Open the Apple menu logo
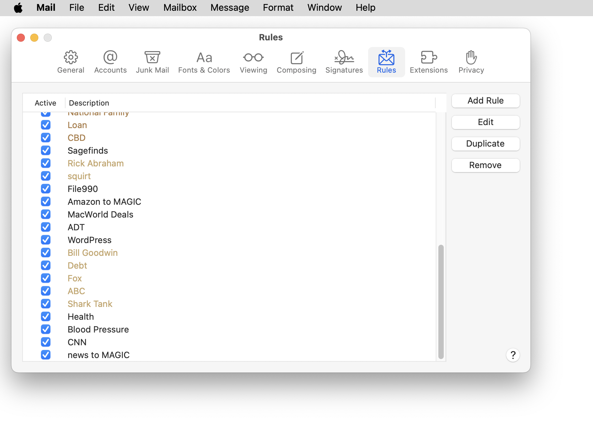 18,8
